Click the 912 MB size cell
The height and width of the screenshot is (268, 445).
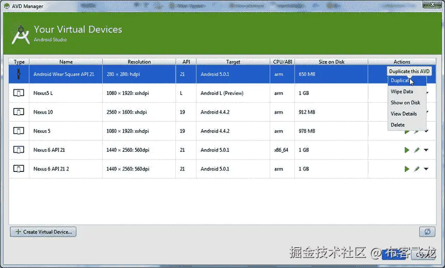332,112
